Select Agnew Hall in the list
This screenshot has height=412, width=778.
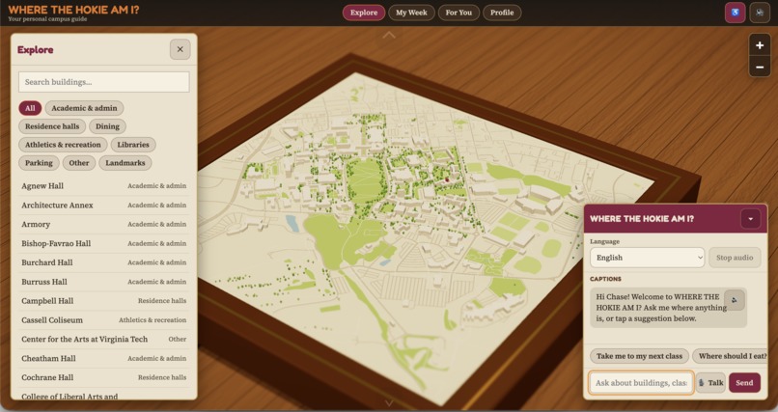coord(103,186)
